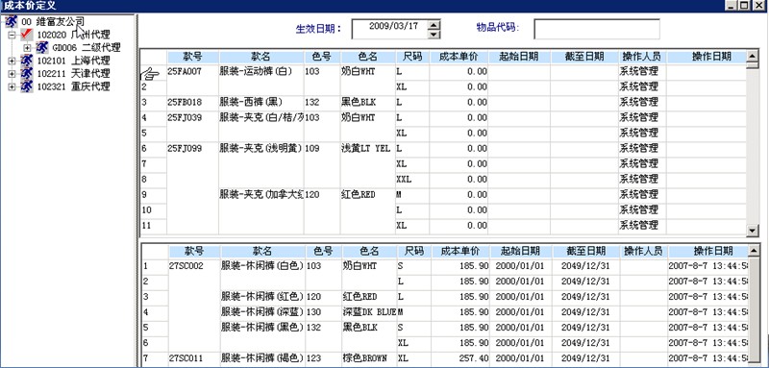Click the 起始日期 column header in upper grid
This screenshot has width=769, height=368.
click(x=519, y=57)
